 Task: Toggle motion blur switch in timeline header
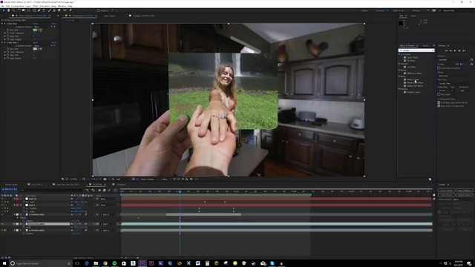pos(109,190)
